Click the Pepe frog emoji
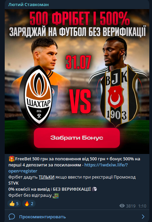152x222 pixels. (55, 196)
